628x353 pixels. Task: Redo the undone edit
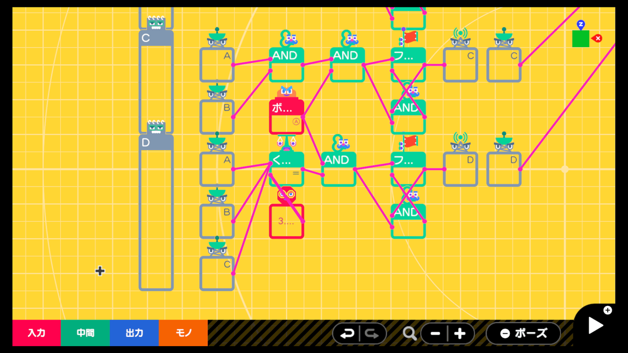tap(372, 333)
